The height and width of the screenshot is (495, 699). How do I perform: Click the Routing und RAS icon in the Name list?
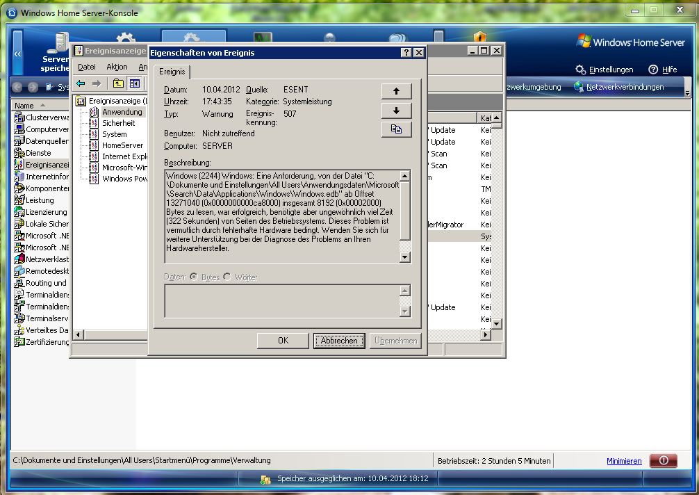pyautogui.click(x=19, y=283)
